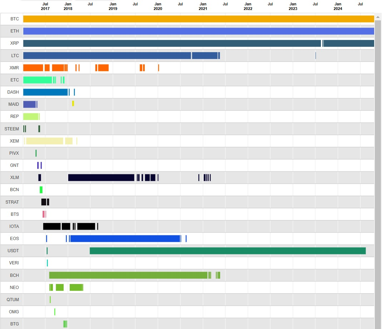Click the wide blue DASH timeline bar
Viewport: 382px width, 329px height.
pos(45,92)
